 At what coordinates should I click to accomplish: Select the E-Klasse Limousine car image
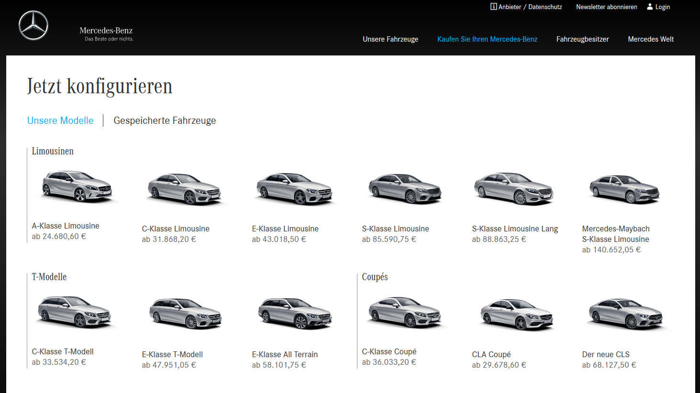[x=295, y=189]
